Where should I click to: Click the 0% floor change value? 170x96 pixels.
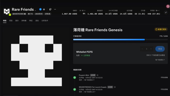click(x=84, y=14)
